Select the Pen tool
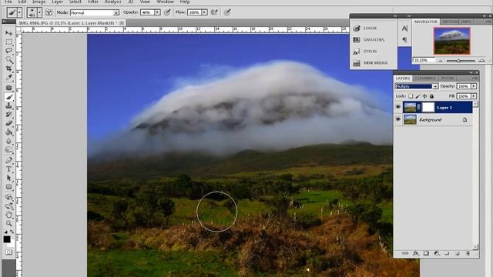 (8, 160)
